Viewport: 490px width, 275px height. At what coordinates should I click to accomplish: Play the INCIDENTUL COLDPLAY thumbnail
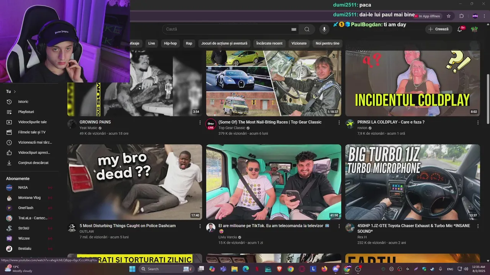pos(413,83)
